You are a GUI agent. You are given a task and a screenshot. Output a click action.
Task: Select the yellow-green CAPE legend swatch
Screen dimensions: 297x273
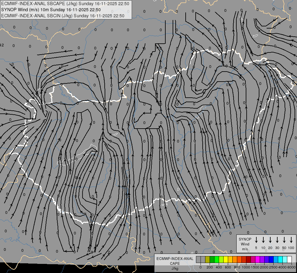pyautogui.click(x=221, y=259)
